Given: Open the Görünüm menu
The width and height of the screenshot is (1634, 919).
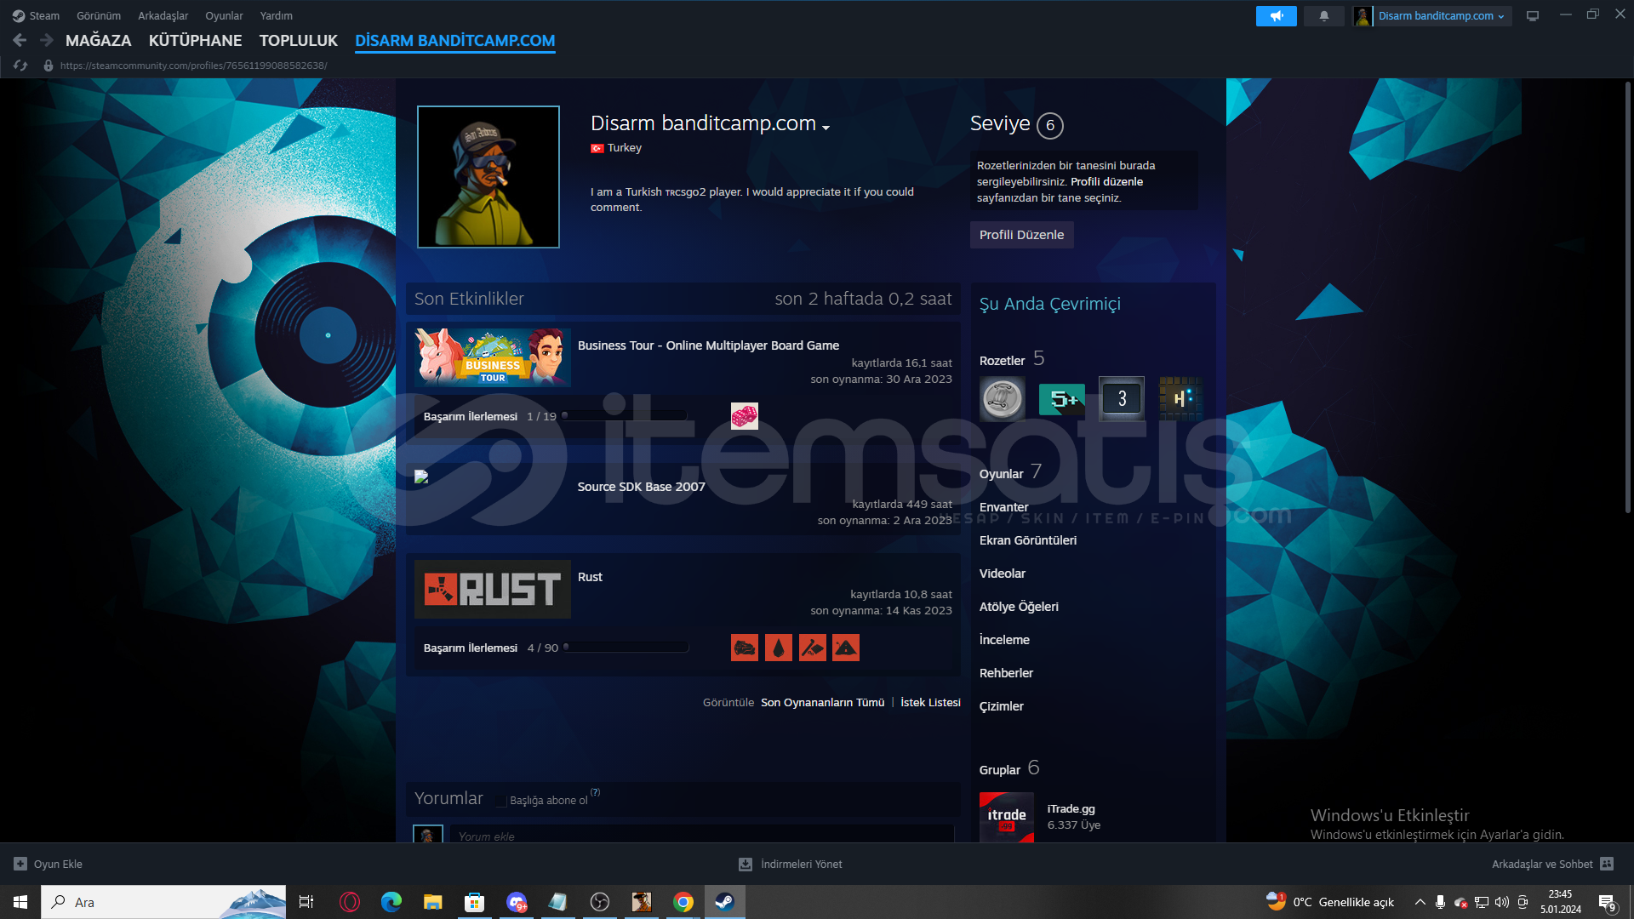Looking at the screenshot, I should coord(99,16).
